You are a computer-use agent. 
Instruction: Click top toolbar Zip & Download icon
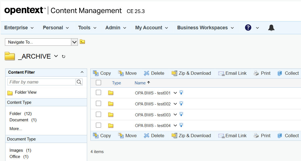[174, 73]
